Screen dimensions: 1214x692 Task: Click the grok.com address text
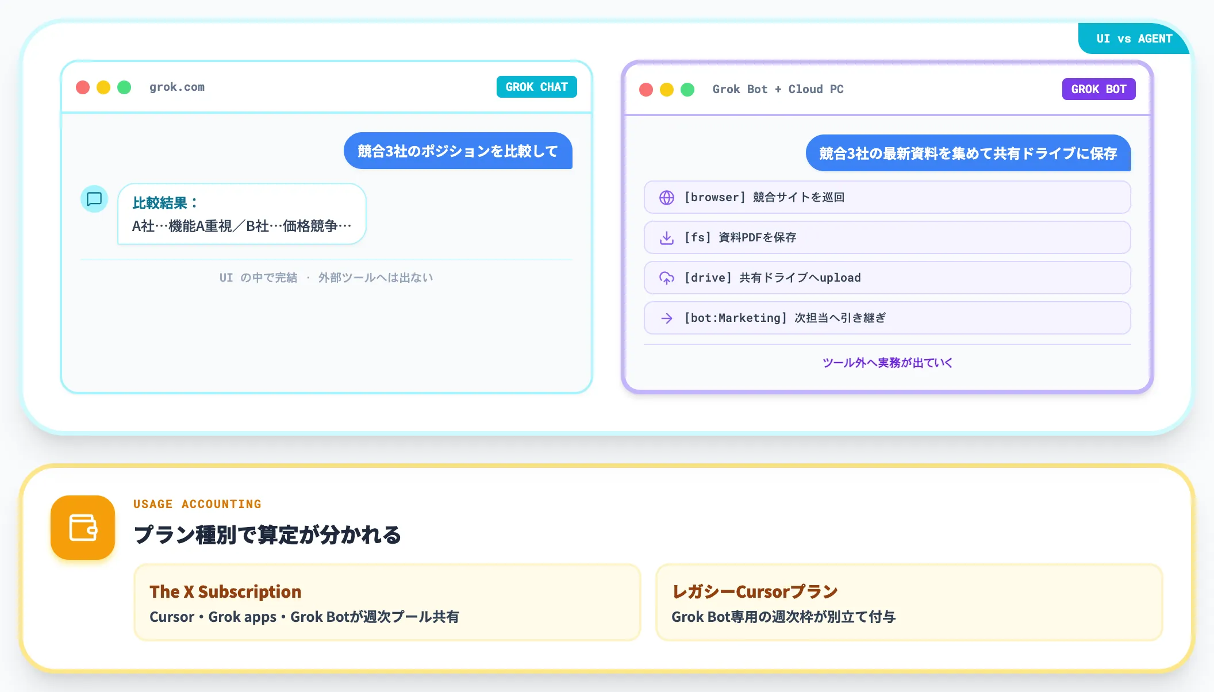click(177, 87)
